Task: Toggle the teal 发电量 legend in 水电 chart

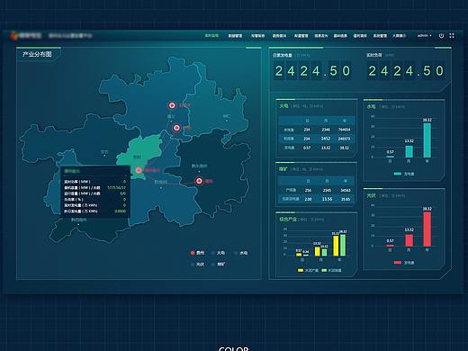Action: tap(404, 174)
